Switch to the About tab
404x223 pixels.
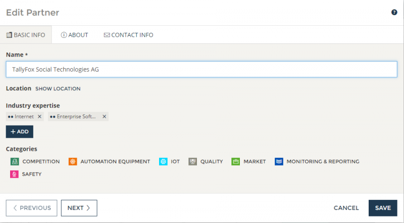pyautogui.click(x=74, y=35)
